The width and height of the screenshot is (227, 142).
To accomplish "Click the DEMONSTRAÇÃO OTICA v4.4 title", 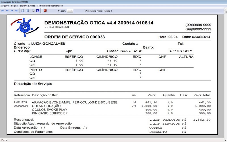I will [99, 23].
